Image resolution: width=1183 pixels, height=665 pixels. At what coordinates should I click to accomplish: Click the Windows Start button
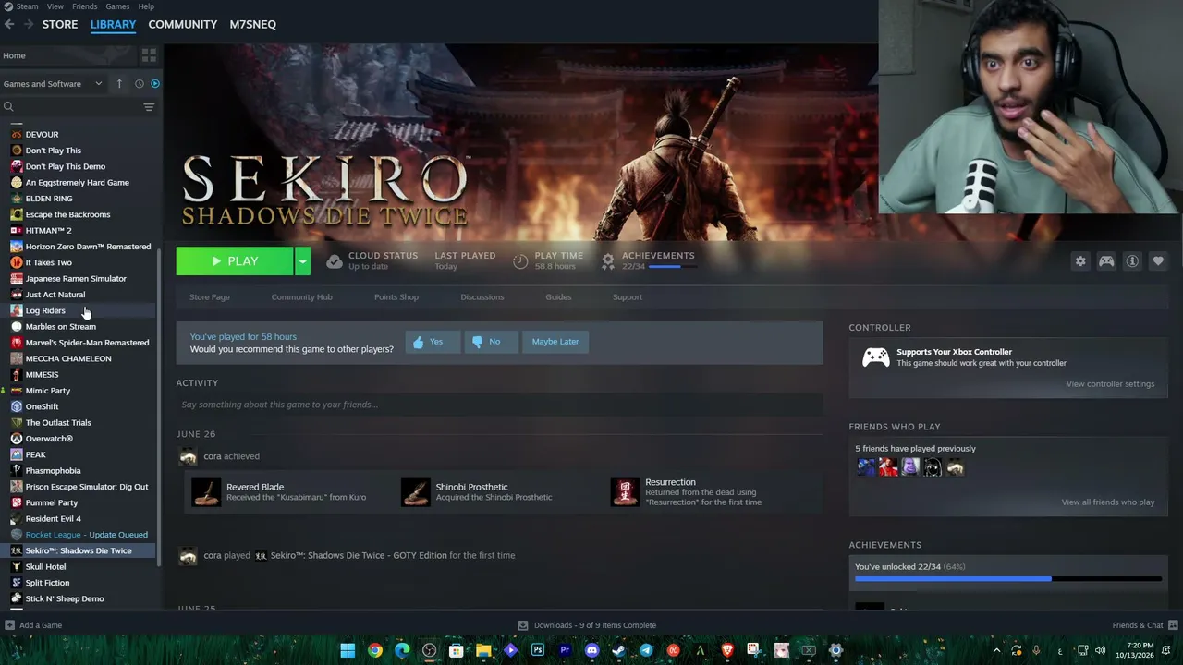tap(348, 650)
